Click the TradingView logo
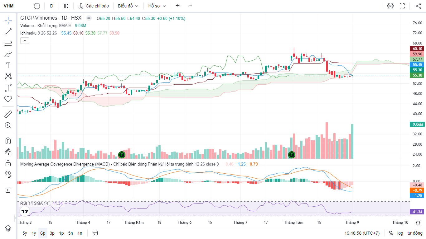Screen dimensions: 426x239 pos(25,212)
